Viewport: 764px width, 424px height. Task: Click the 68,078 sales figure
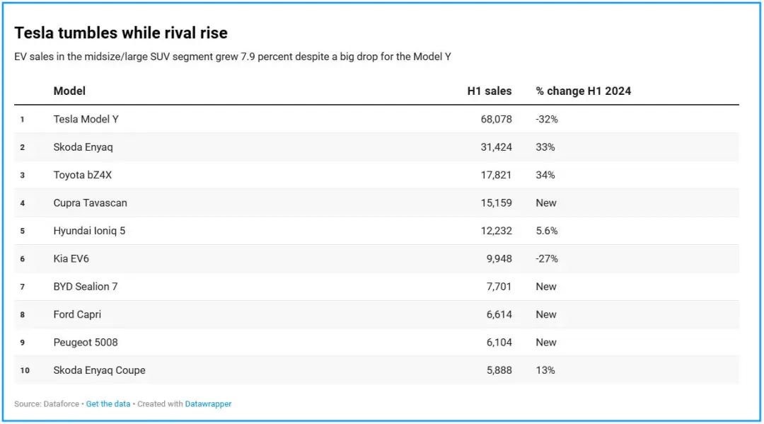496,119
